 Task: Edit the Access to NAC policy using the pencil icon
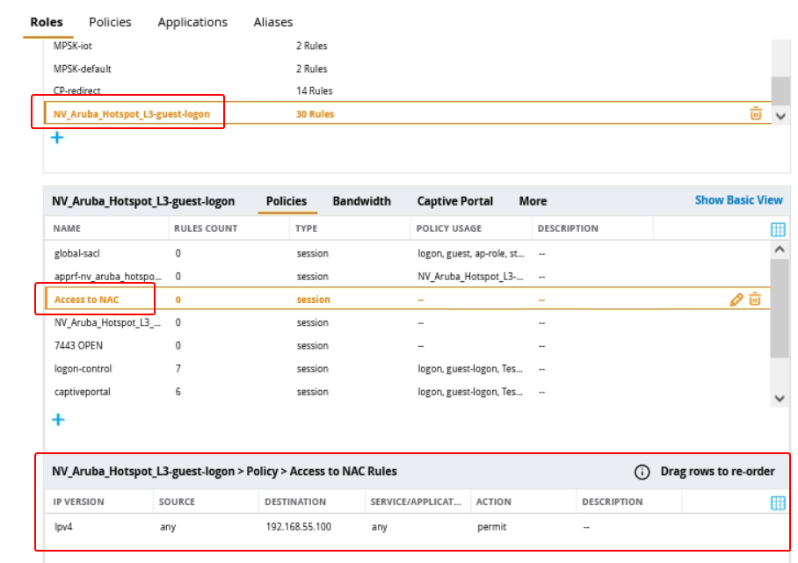(x=736, y=300)
